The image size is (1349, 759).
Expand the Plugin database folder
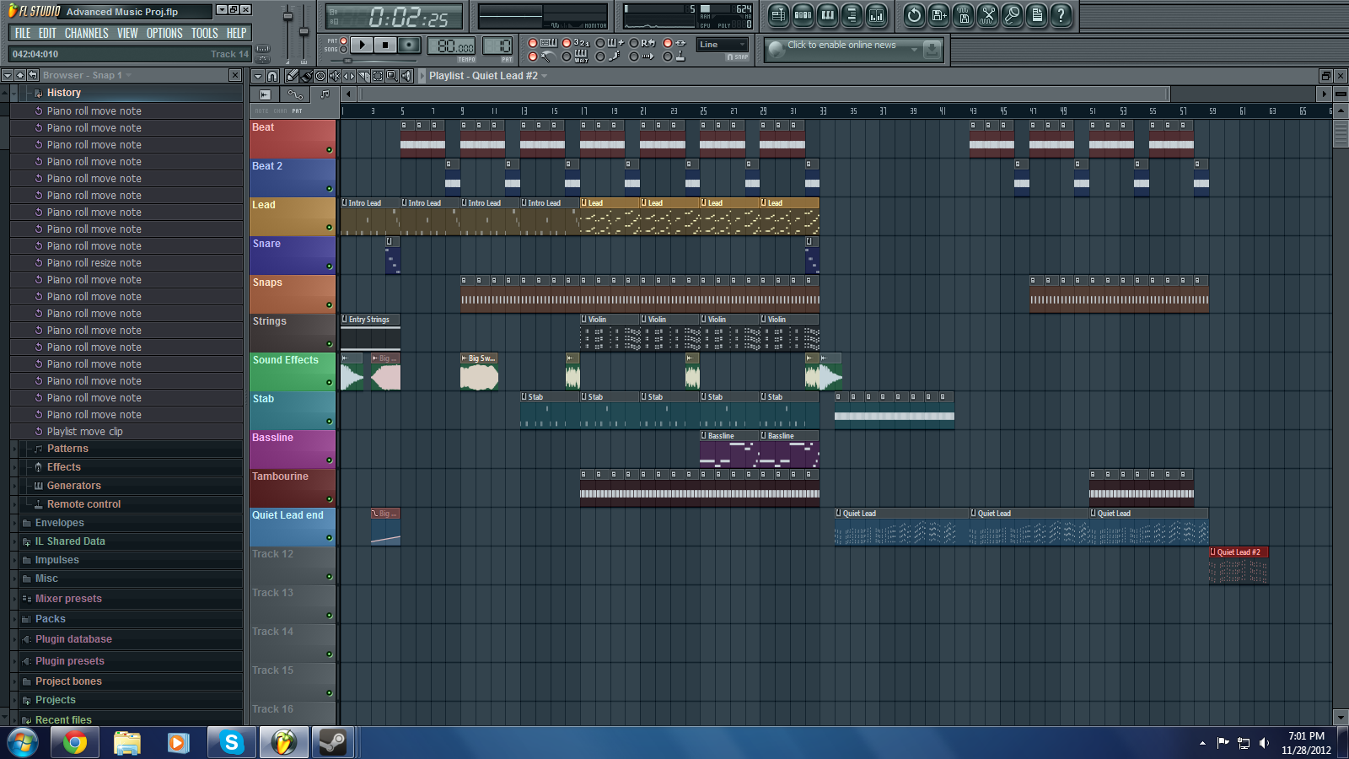point(73,639)
